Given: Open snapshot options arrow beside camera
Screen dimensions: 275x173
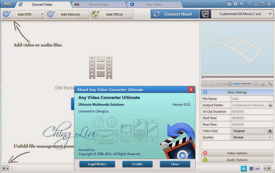Looking at the screenshot, I should pos(224,84).
